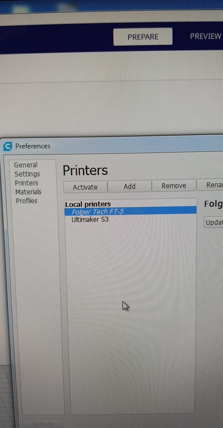Click the Cura logo icon in Preferences title bar
Viewport: 223px width, 428px height.
(7, 147)
